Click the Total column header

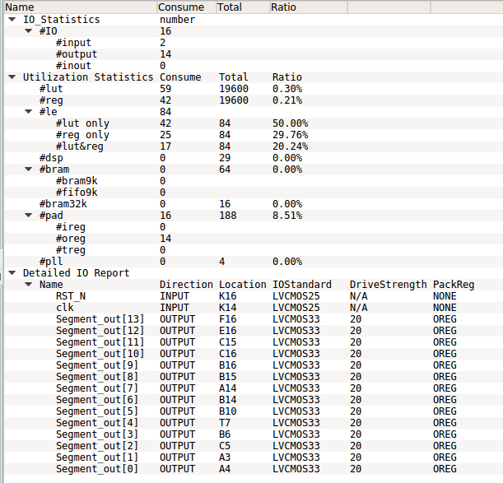coord(243,7)
